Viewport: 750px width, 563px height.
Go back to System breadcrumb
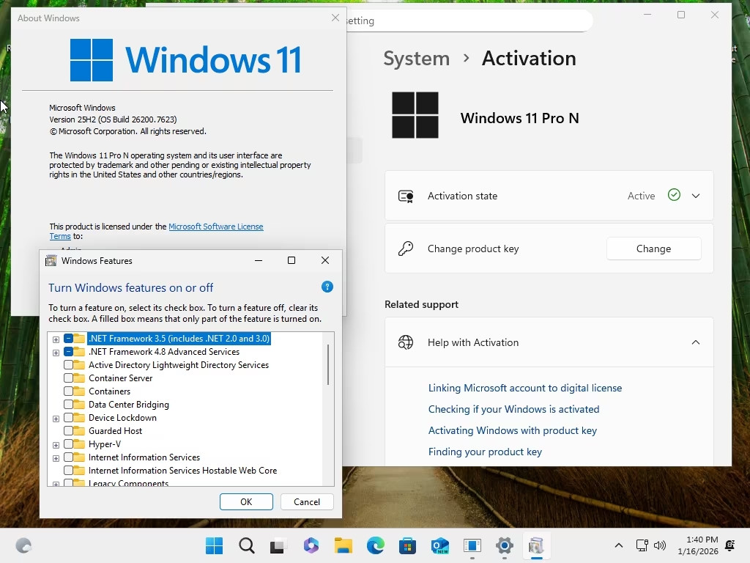tap(417, 59)
